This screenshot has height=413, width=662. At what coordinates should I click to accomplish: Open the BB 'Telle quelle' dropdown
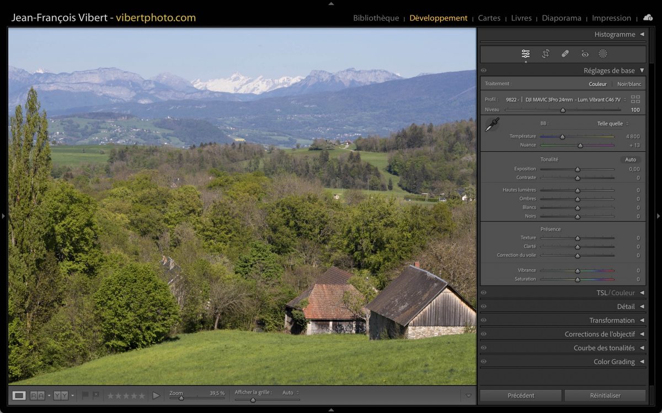click(x=612, y=124)
